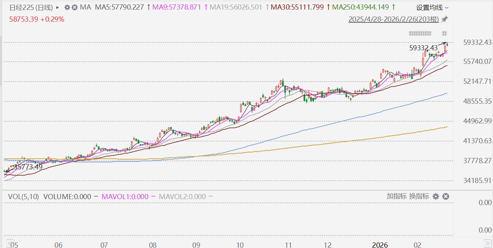493x248 pixels.
Task: Click the 59332.43 high label on chart
Action: pos(424,48)
